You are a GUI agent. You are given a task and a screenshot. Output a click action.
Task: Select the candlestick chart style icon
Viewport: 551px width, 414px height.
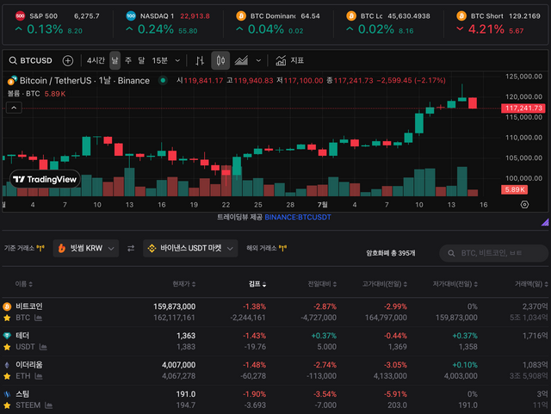[220, 60]
